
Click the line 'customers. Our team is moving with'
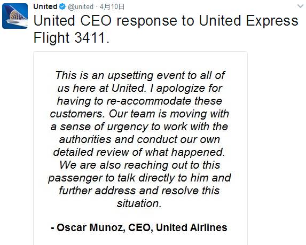(139, 114)
